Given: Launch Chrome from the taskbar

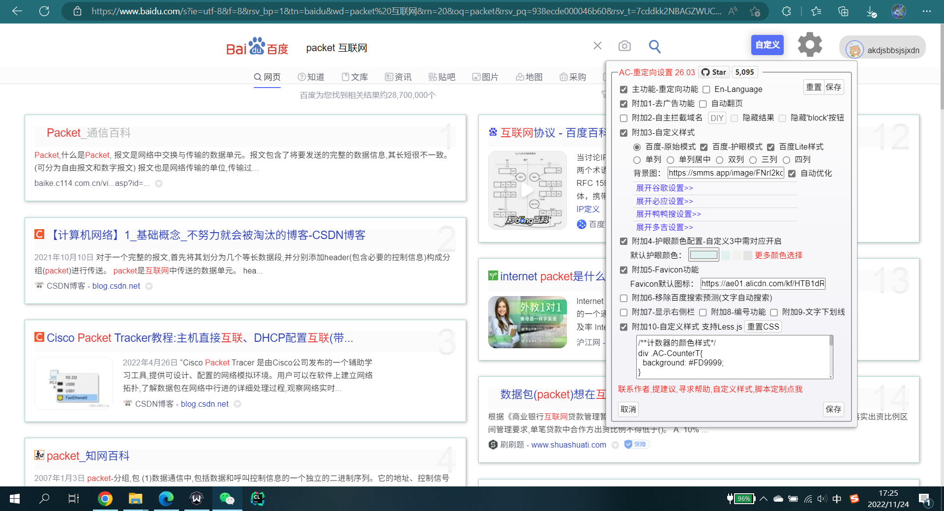Looking at the screenshot, I should pos(105,499).
